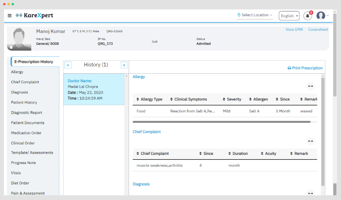This screenshot has width=341, height=200.
Task: Open Diagnostic Report in the sidebar
Action: (x=26, y=112)
